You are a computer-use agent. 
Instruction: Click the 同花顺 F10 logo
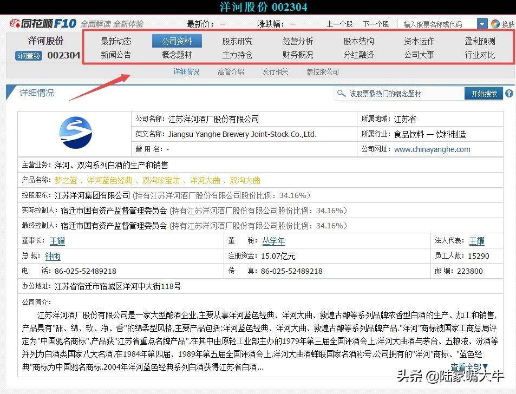pyautogui.click(x=43, y=24)
